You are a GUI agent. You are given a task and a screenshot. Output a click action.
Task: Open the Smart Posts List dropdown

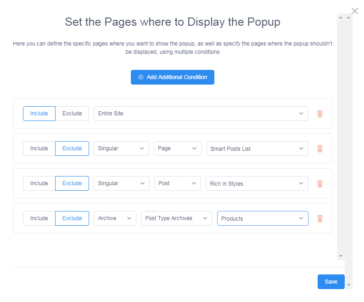[x=257, y=148]
